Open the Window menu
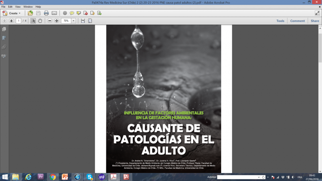The height and width of the screenshot is (181, 322). 28,7
